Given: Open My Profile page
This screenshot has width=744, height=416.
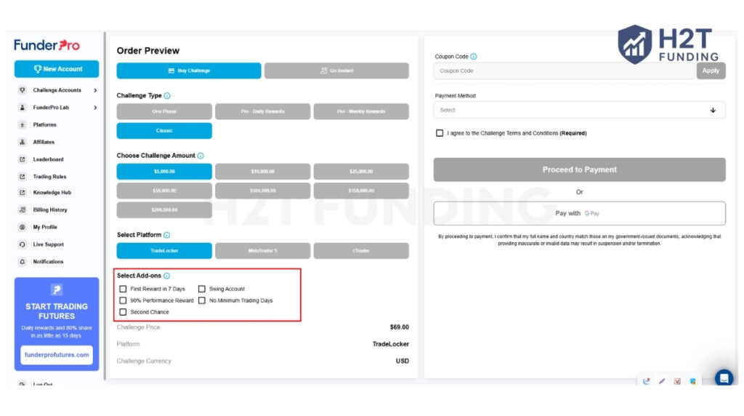Looking at the screenshot, I should (x=44, y=228).
